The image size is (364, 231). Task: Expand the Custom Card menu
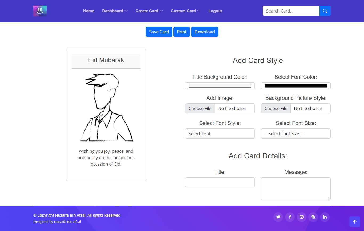185,11
